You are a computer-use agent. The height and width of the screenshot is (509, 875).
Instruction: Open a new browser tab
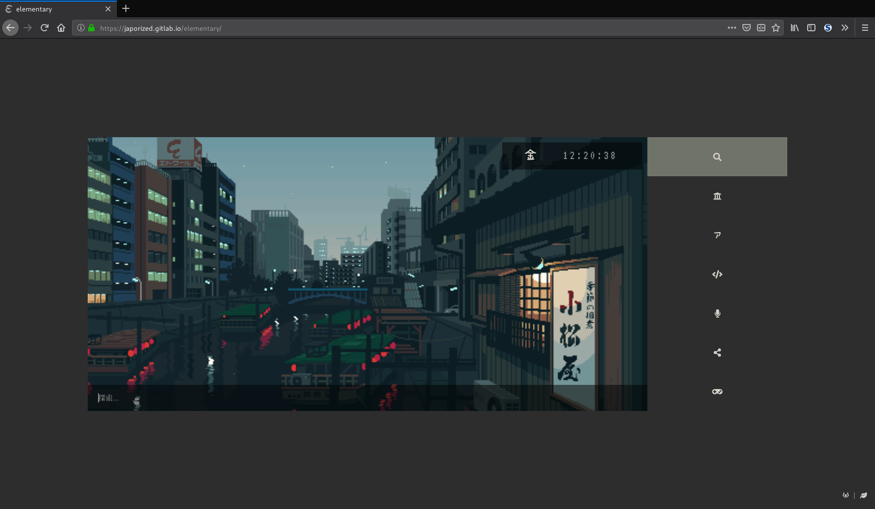click(x=126, y=9)
